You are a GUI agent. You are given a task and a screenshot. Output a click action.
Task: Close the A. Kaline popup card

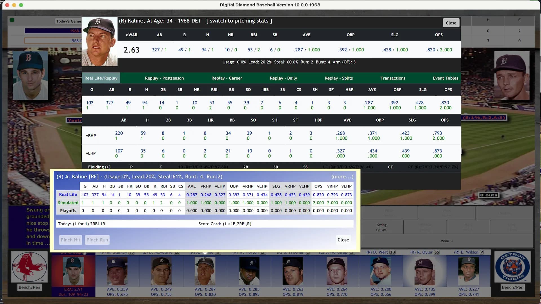tap(343, 240)
